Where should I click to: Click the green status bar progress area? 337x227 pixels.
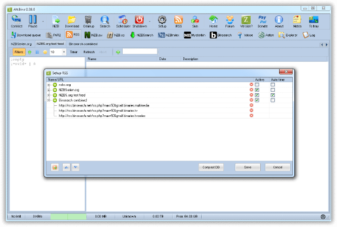tap(68, 216)
